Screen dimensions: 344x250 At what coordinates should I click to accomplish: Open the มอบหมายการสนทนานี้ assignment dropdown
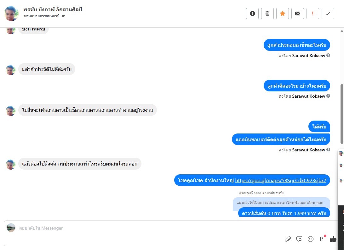pyautogui.click(x=44, y=16)
